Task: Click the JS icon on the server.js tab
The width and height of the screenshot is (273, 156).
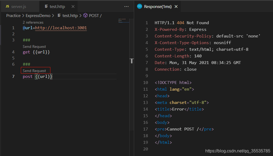Action: [7, 6]
